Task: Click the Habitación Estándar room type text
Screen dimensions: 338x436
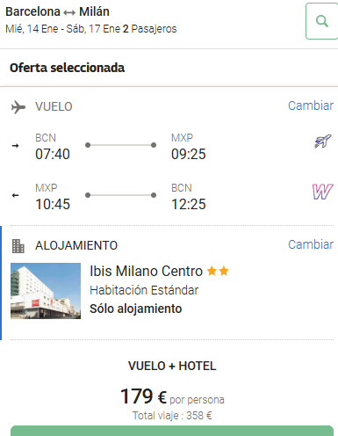Action: pos(144,290)
